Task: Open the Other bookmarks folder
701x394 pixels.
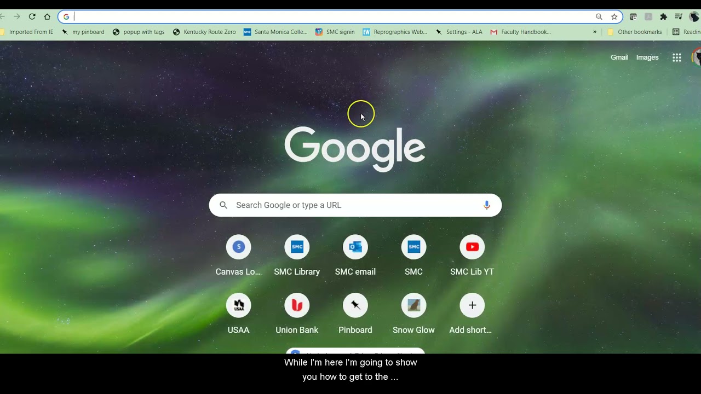Action: [635, 32]
